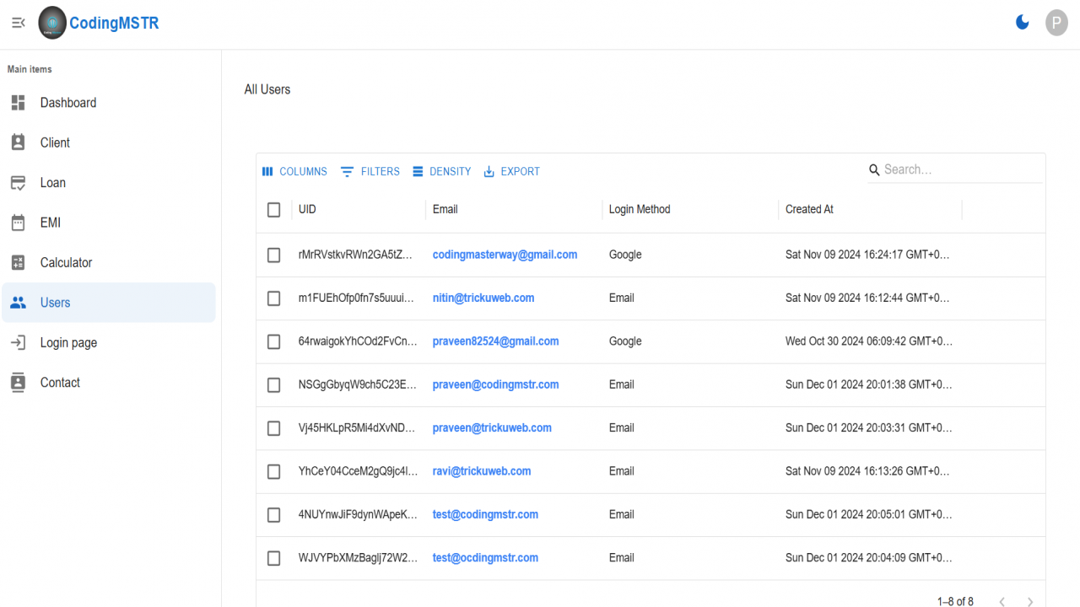Screen dimensions: 1080x607
Task: Click the magnifier icon in the search box
Action: tap(874, 170)
